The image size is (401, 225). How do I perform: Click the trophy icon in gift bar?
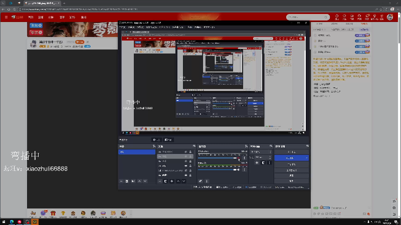point(63,213)
